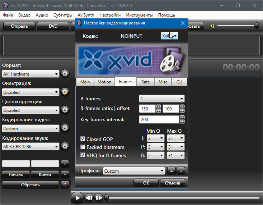Open Цветокоррекция Disabled dropdown
263x205 pixels.
[31, 110]
